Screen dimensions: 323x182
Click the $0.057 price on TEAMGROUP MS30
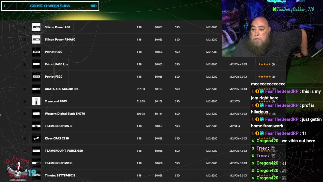pyautogui.click(x=159, y=126)
